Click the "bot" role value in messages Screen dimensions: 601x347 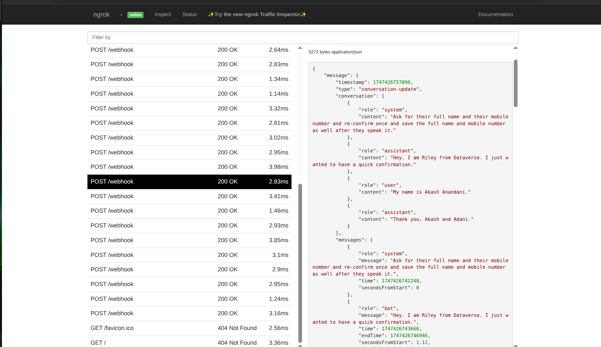pos(388,308)
